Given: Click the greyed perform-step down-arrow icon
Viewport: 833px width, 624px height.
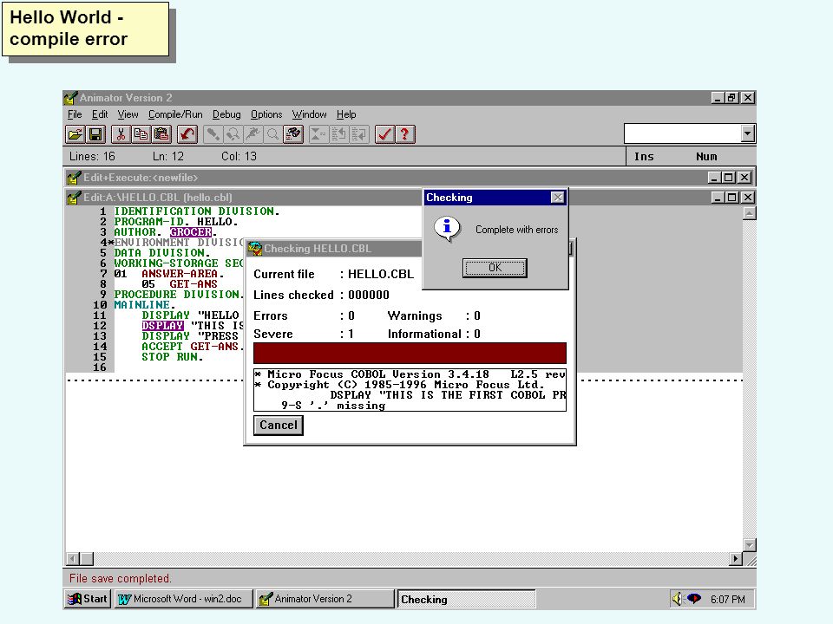Looking at the screenshot, I should [359, 134].
